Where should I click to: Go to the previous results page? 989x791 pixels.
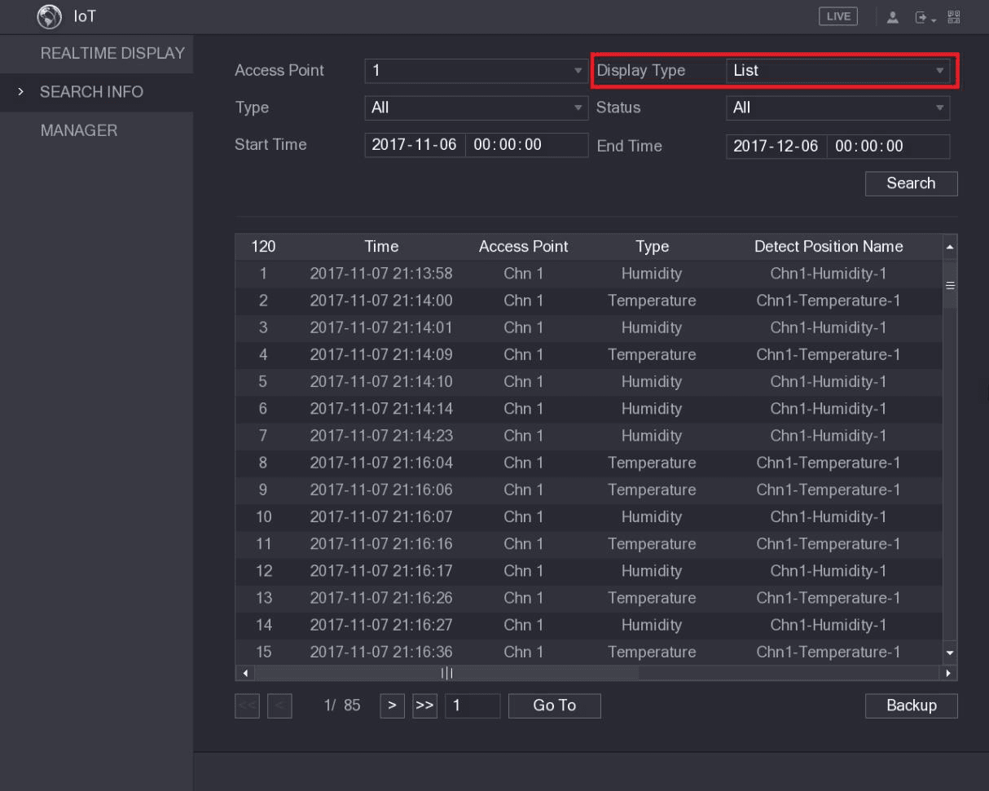coord(279,705)
